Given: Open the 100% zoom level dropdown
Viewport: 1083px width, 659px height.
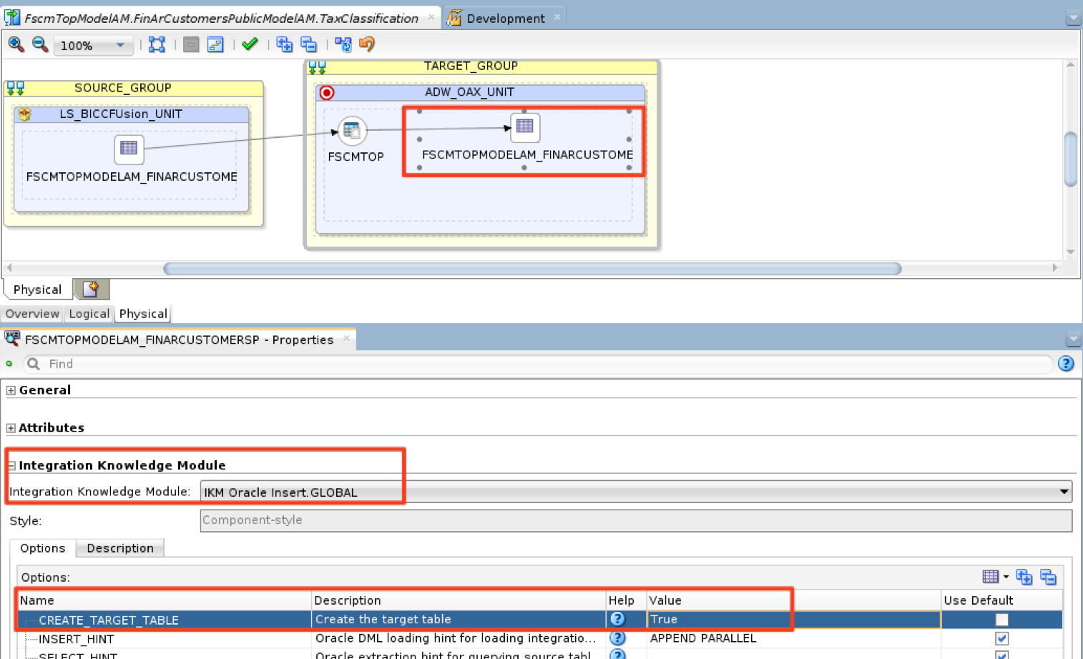Looking at the screenshot, I should point(120,45).
